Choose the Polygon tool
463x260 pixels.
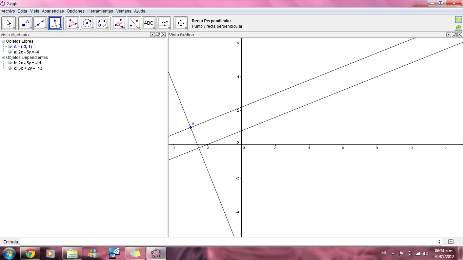coord(71,23)
